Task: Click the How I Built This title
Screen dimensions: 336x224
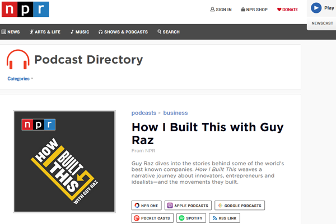Action: pyautogui.click(x=207, y=134)
